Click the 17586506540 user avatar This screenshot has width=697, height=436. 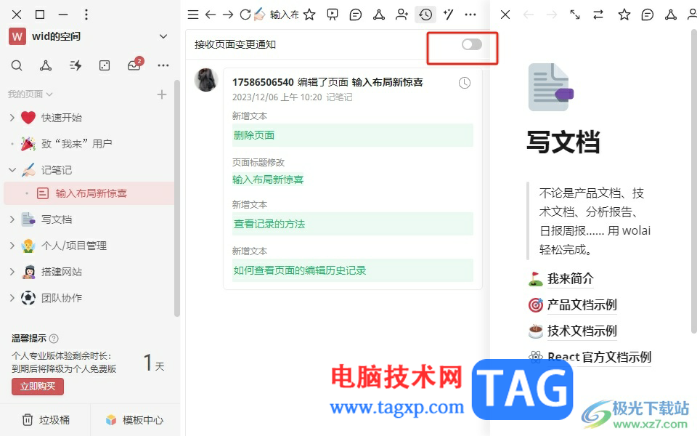coord(206,80)
